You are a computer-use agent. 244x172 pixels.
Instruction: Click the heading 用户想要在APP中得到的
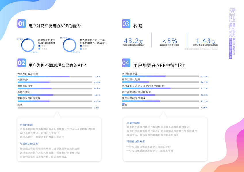click(159, 65)
